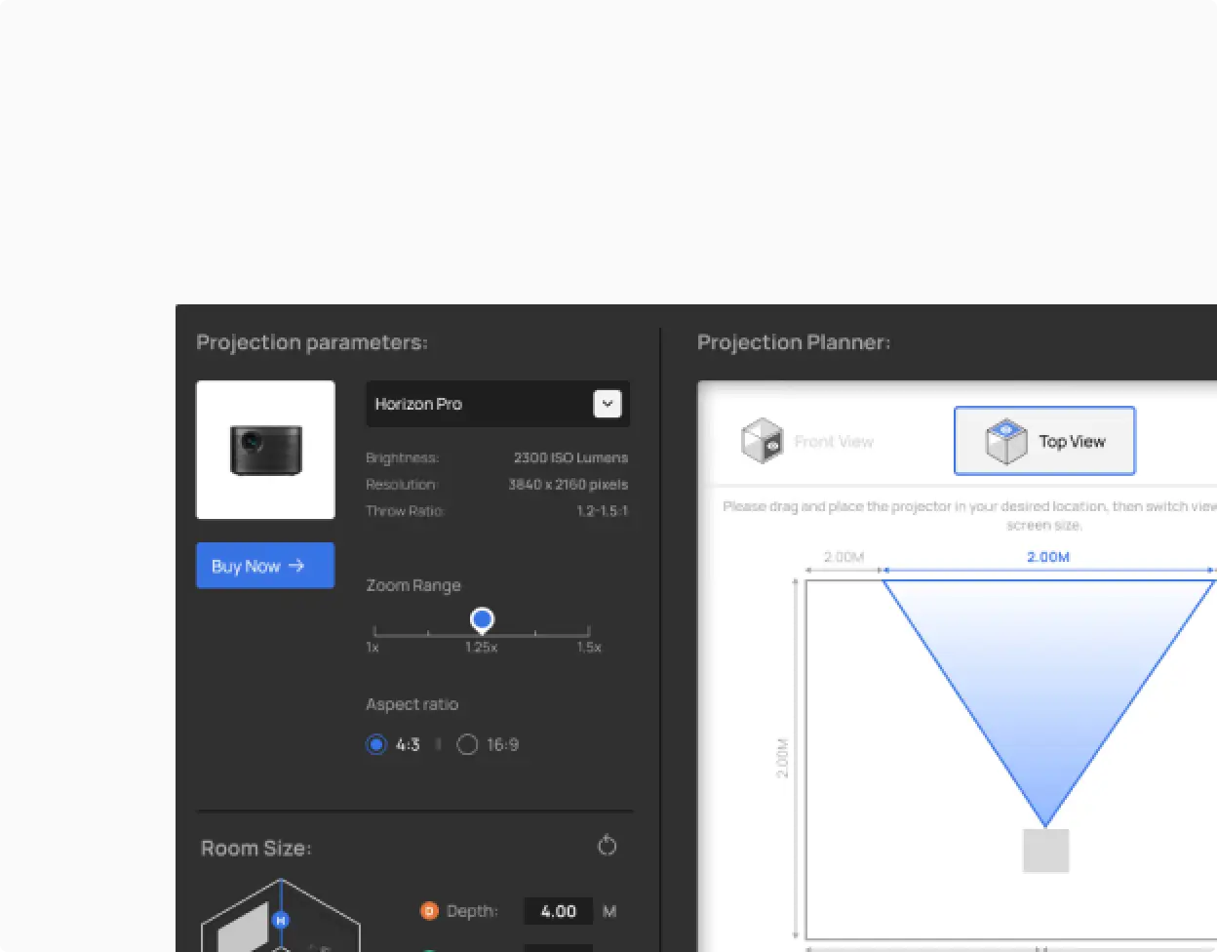The width and height of the screenshot is (1217, 952).
Task: Click the Horizon Pro projector thumbnail
Action: (x=265, y=450)
